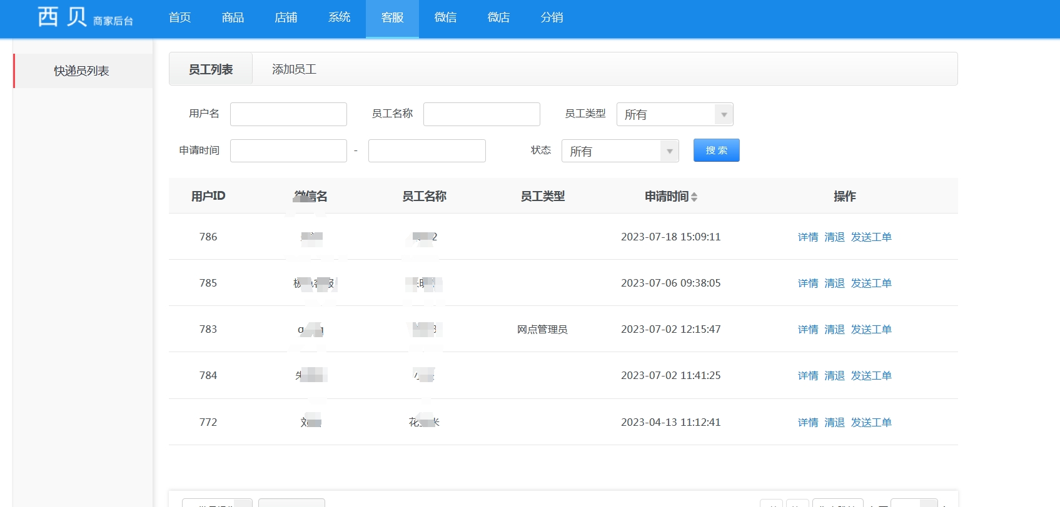This screenshot has width=1060, height=507.
Task: Select the 客服 menu
Action: point(393,17)
